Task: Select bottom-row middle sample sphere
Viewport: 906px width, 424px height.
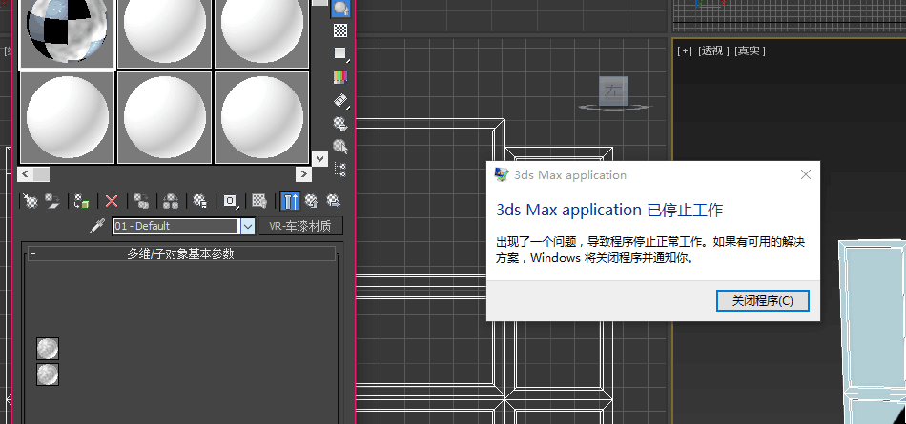Action: tap(165, 117)
